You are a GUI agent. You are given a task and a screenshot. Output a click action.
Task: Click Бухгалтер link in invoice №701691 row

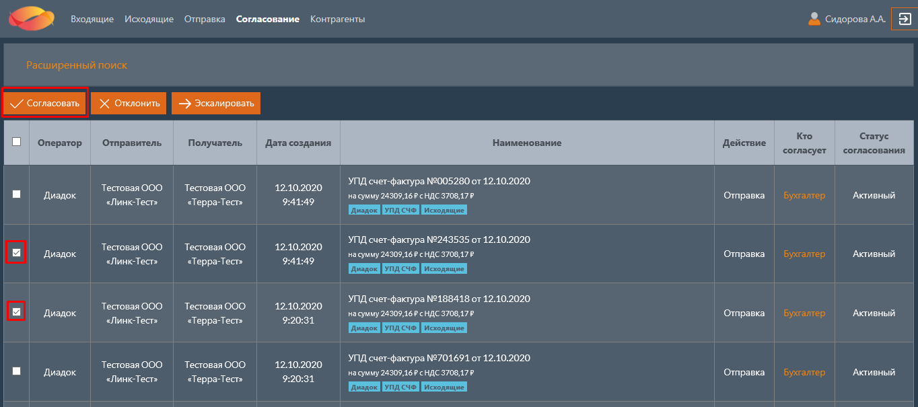(804, 372)
